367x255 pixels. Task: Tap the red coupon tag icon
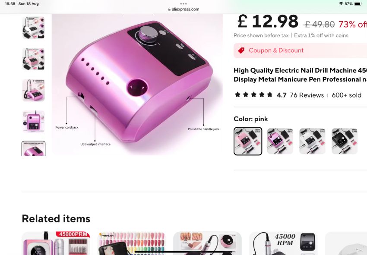pyautogui.click(x=241, y=50)
